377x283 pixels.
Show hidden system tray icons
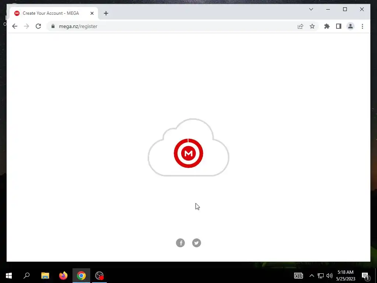click(311, 276)
